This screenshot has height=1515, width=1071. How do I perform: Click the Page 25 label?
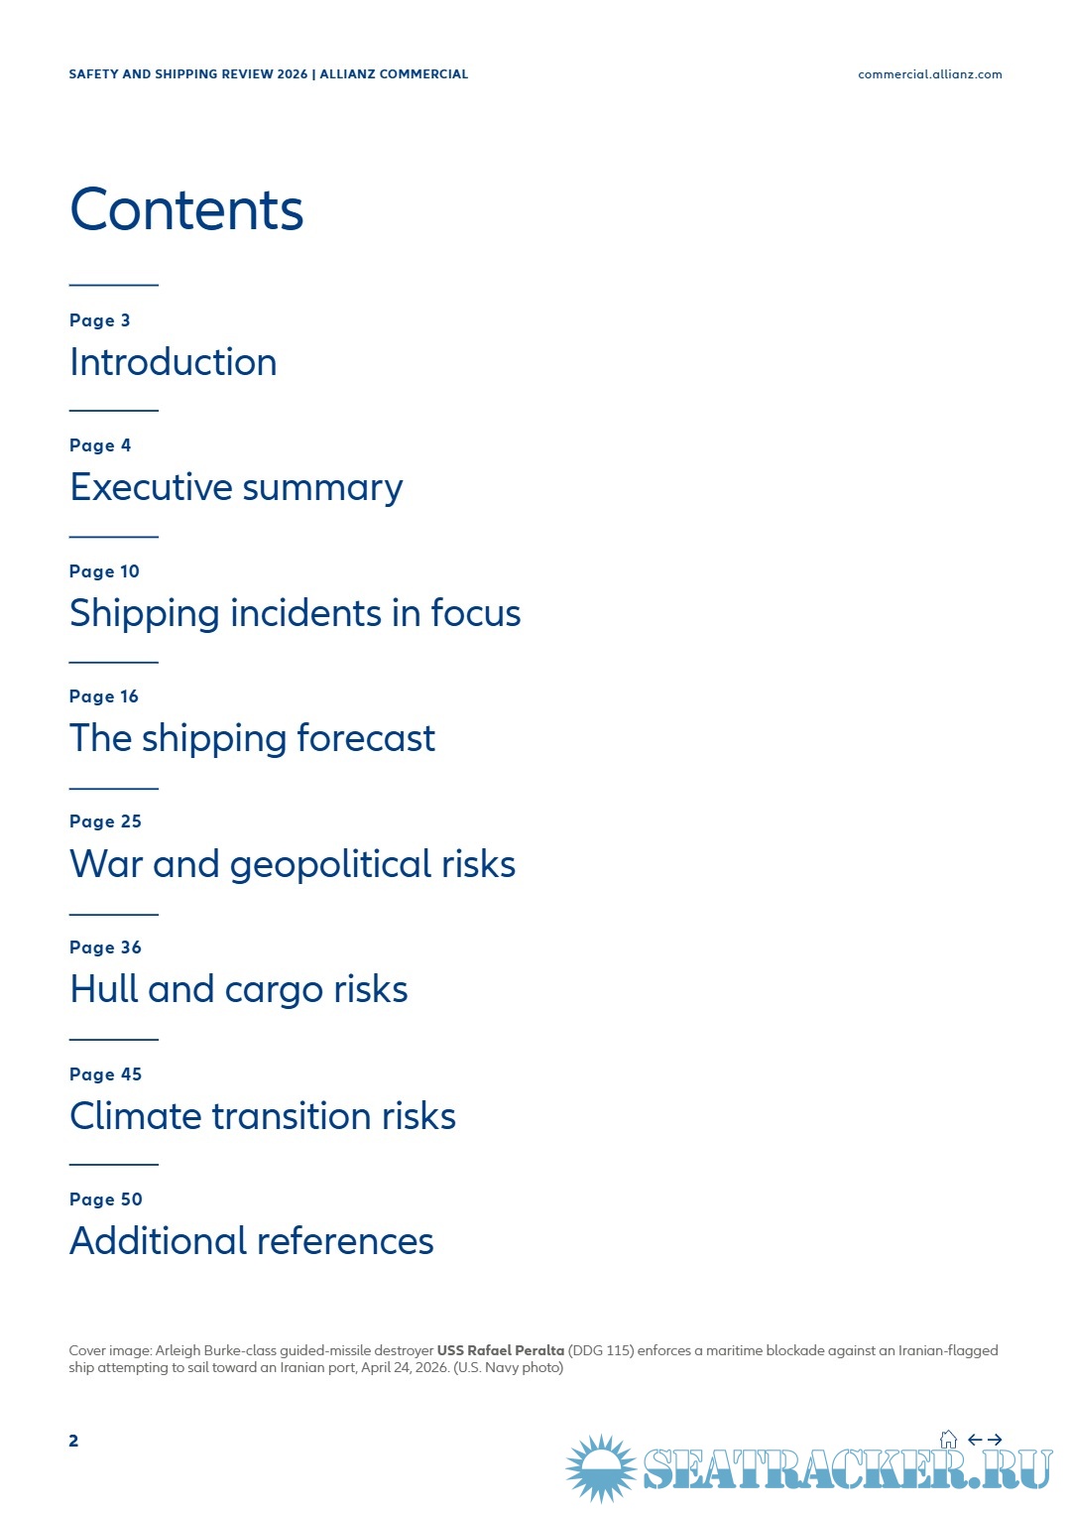pyautogui.click(x=105, y=821)
